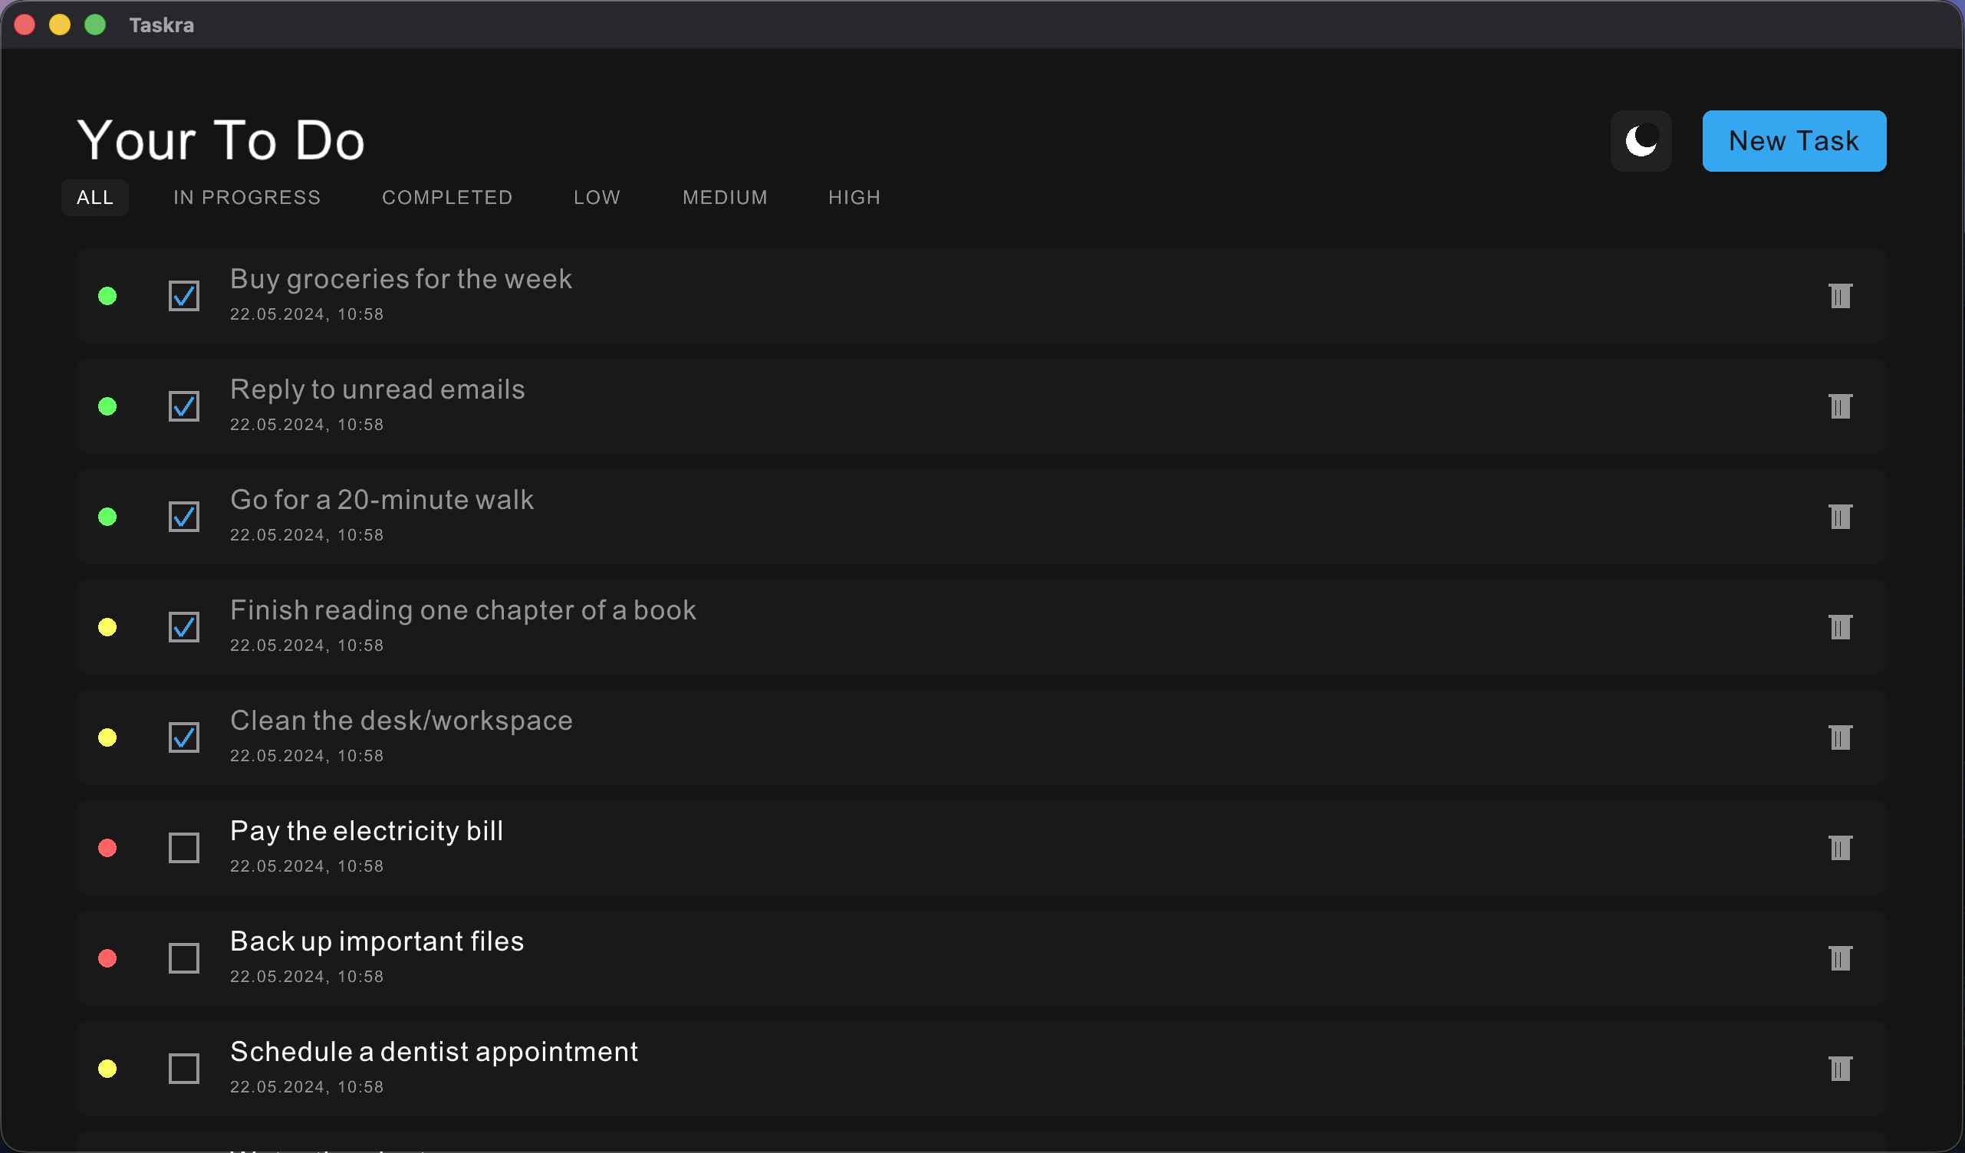Screen dimensions: 1965x1153
Task: Create a task with New Task button
Action: [1793, 141]
